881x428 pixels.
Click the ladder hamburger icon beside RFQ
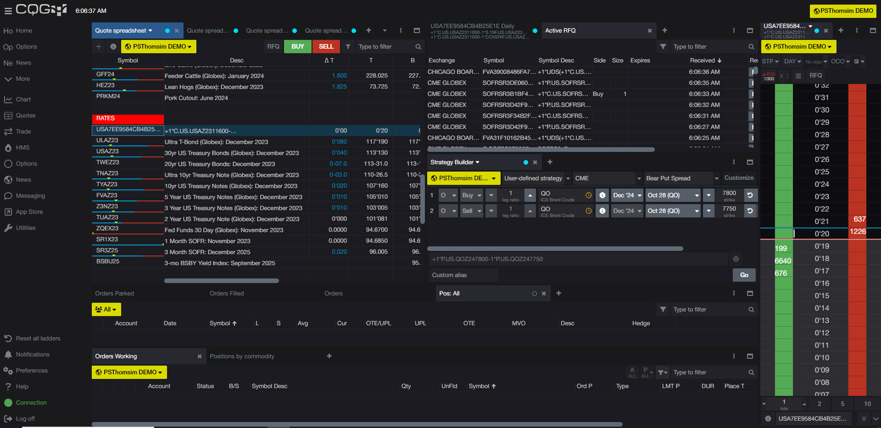pos(798,76)
